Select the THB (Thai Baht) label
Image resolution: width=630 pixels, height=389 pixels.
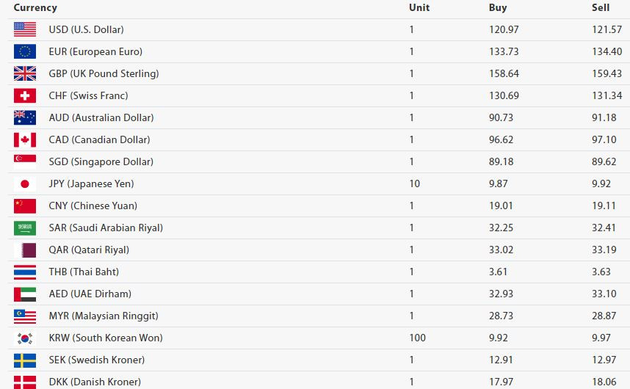pos(84,272)
